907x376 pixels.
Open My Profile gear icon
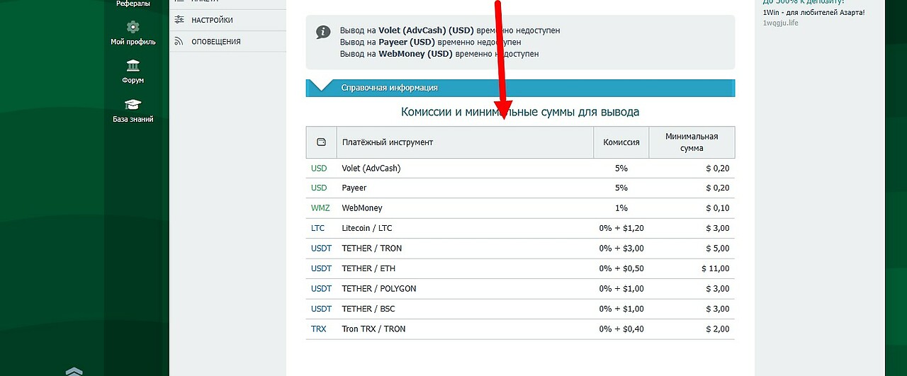133,28
